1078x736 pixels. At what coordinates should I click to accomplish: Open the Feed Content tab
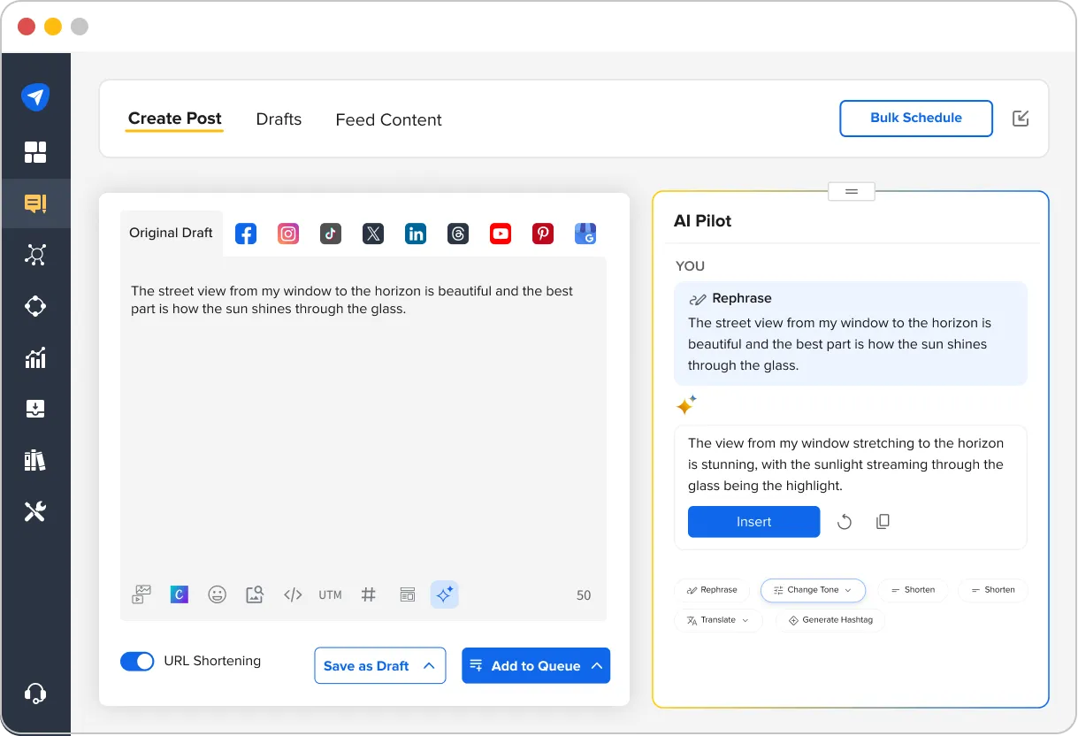[388, 119]
